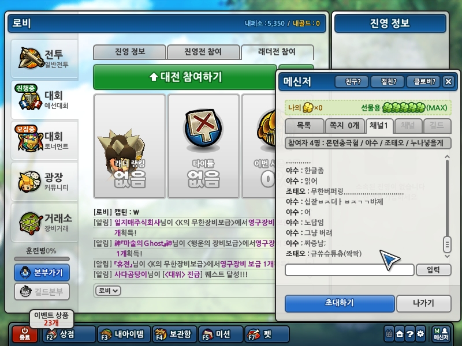The image size is (462, 346).
Task: Click the chat scroll down arrow
Action: tap(447, 257)
